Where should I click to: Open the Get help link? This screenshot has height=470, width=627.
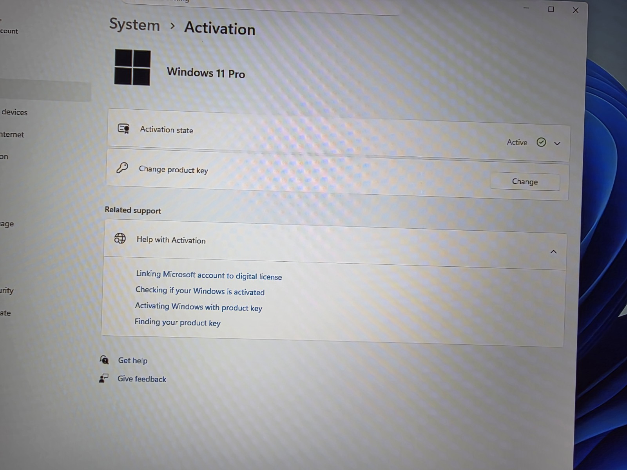point(133,360)
